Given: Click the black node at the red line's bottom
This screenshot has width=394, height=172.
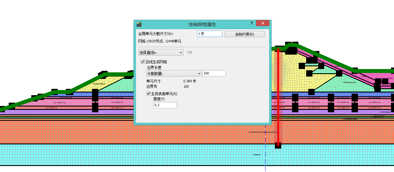Looking at the screenshot, I should [x=278, y=146].
